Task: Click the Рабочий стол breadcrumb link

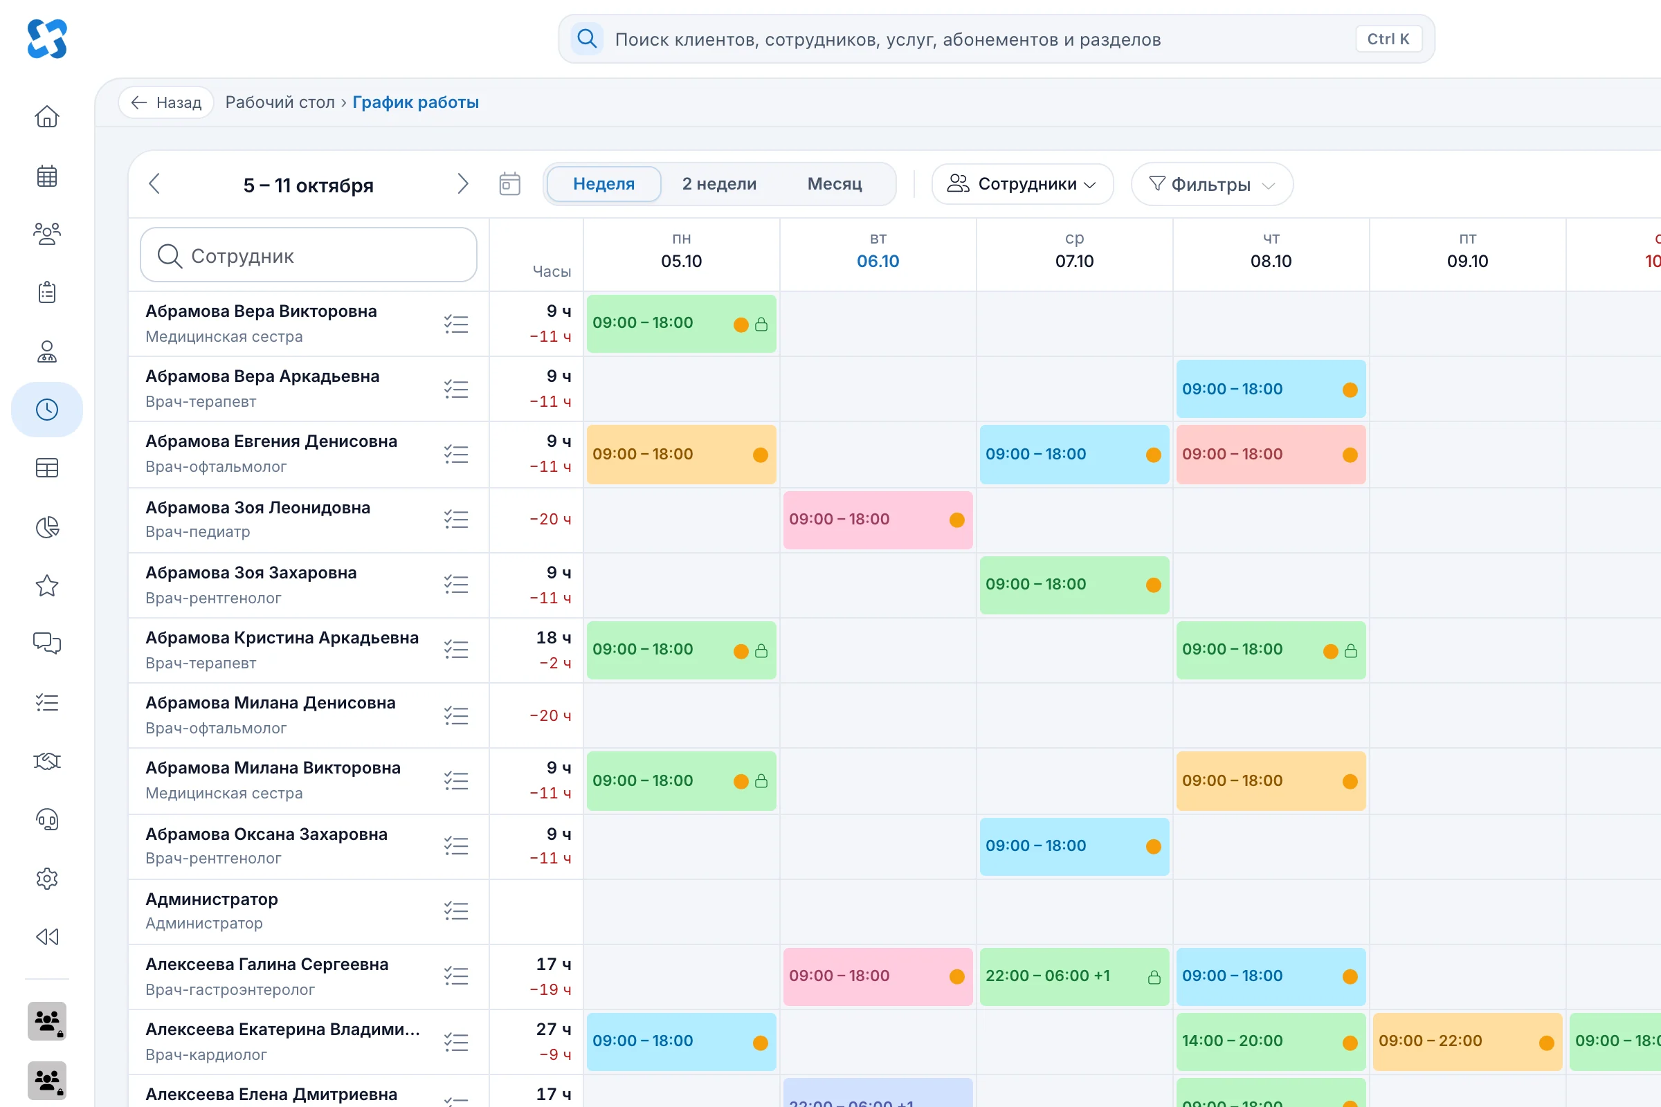Action: click(x=280, y=102)
